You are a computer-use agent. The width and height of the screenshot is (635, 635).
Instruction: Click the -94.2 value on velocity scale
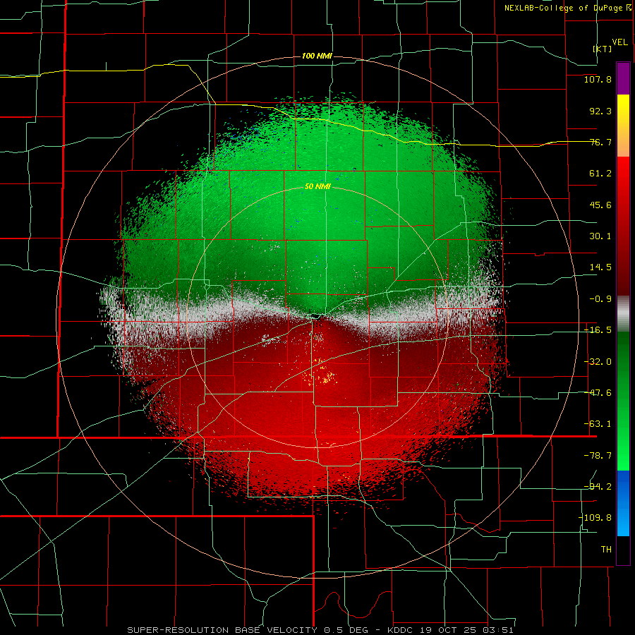598,487
